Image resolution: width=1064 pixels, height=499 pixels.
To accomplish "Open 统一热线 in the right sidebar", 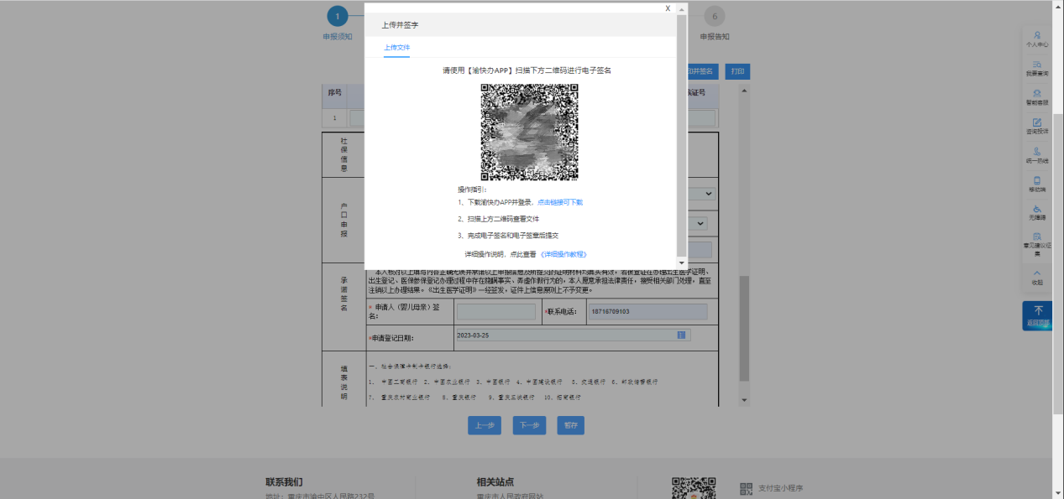I will [1037, 156].
